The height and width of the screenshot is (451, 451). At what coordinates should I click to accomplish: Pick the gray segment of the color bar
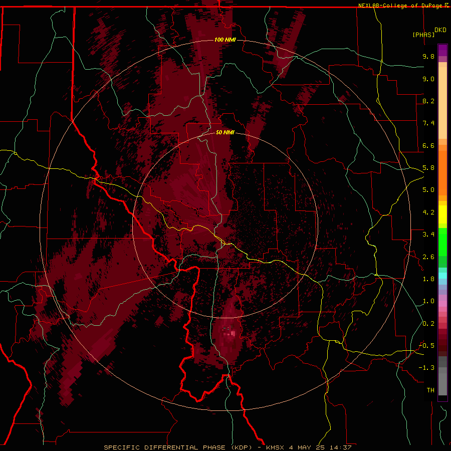coord(442,376)
